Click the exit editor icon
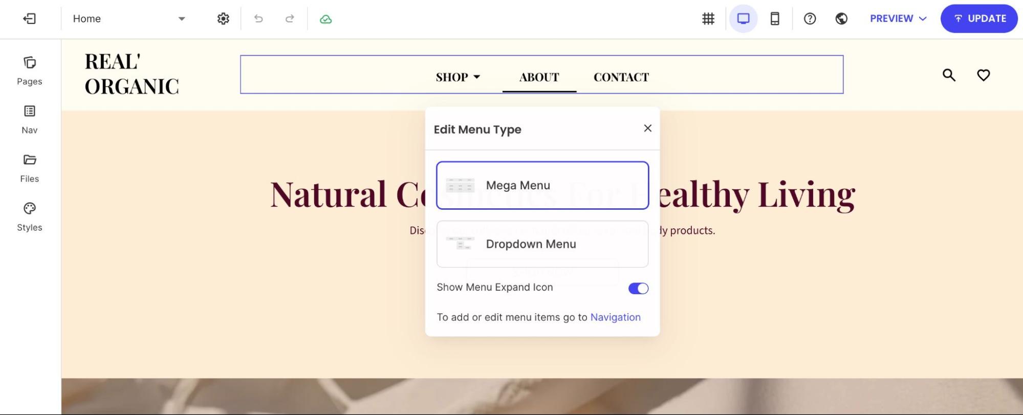This screenshot has height=415, width=1023. 30,19
